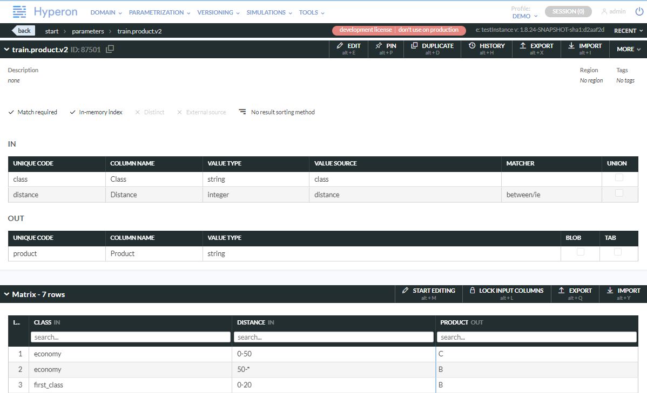The image size is (647, 393).
Task: Click the Edit pencil icon button
Action: [x=348, y=49]
